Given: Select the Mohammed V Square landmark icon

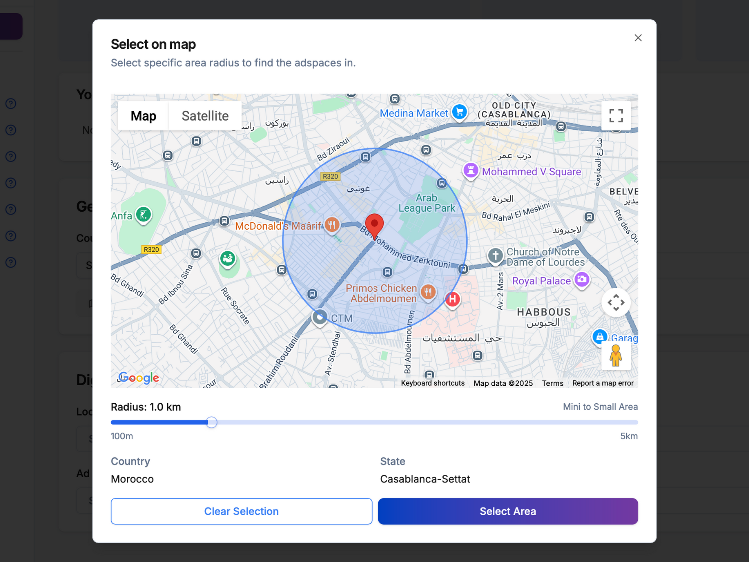Looking at the screenshot, I should pyautogui.click(x=470, y=171).
